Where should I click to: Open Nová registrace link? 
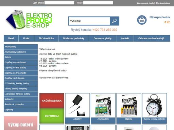coord(163,3)
